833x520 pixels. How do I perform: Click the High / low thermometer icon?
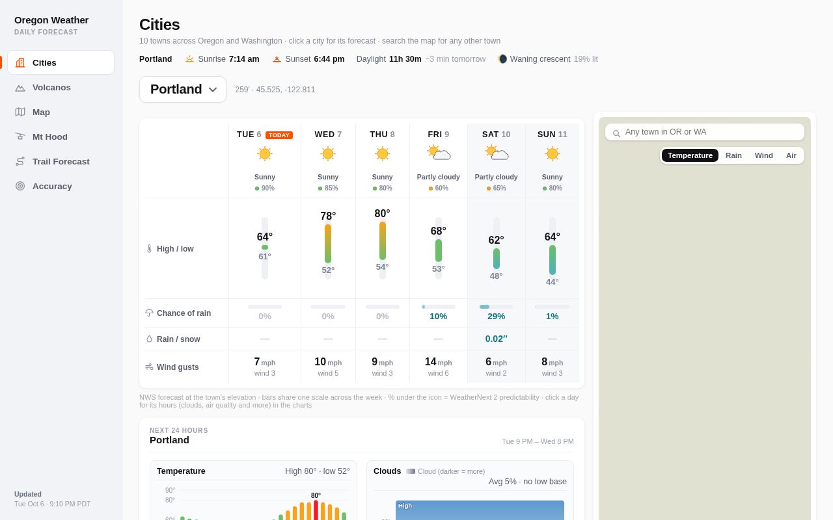pos(149,248)
